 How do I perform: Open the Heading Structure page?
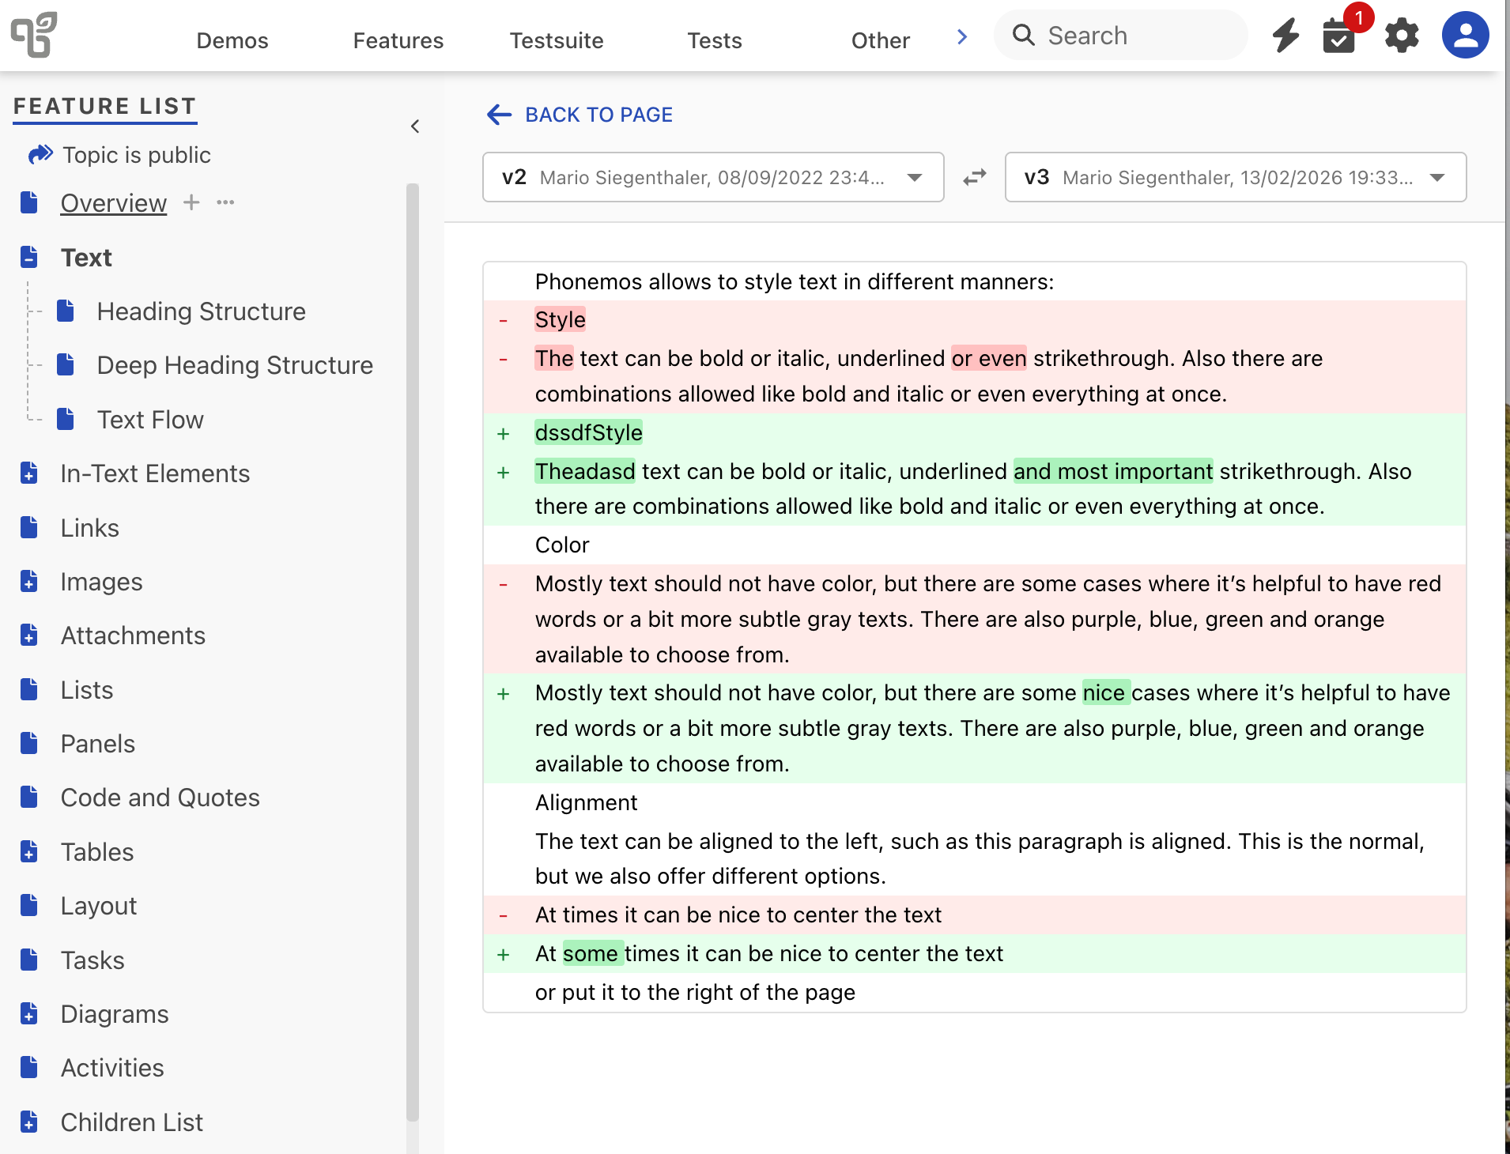(x=201, y=311)
